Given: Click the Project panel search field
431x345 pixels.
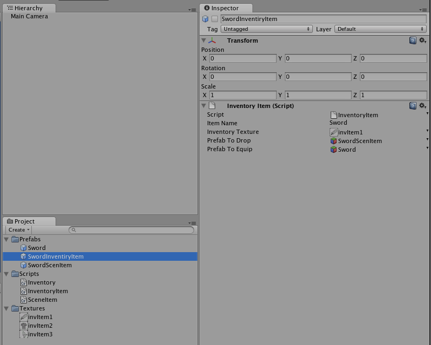Looking at the screenshot, I should tap(132, 230).
